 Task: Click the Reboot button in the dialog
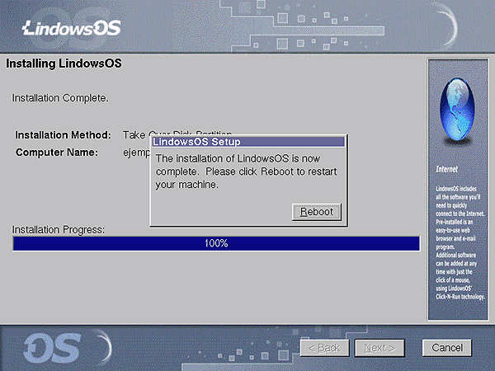pos(317,212)
